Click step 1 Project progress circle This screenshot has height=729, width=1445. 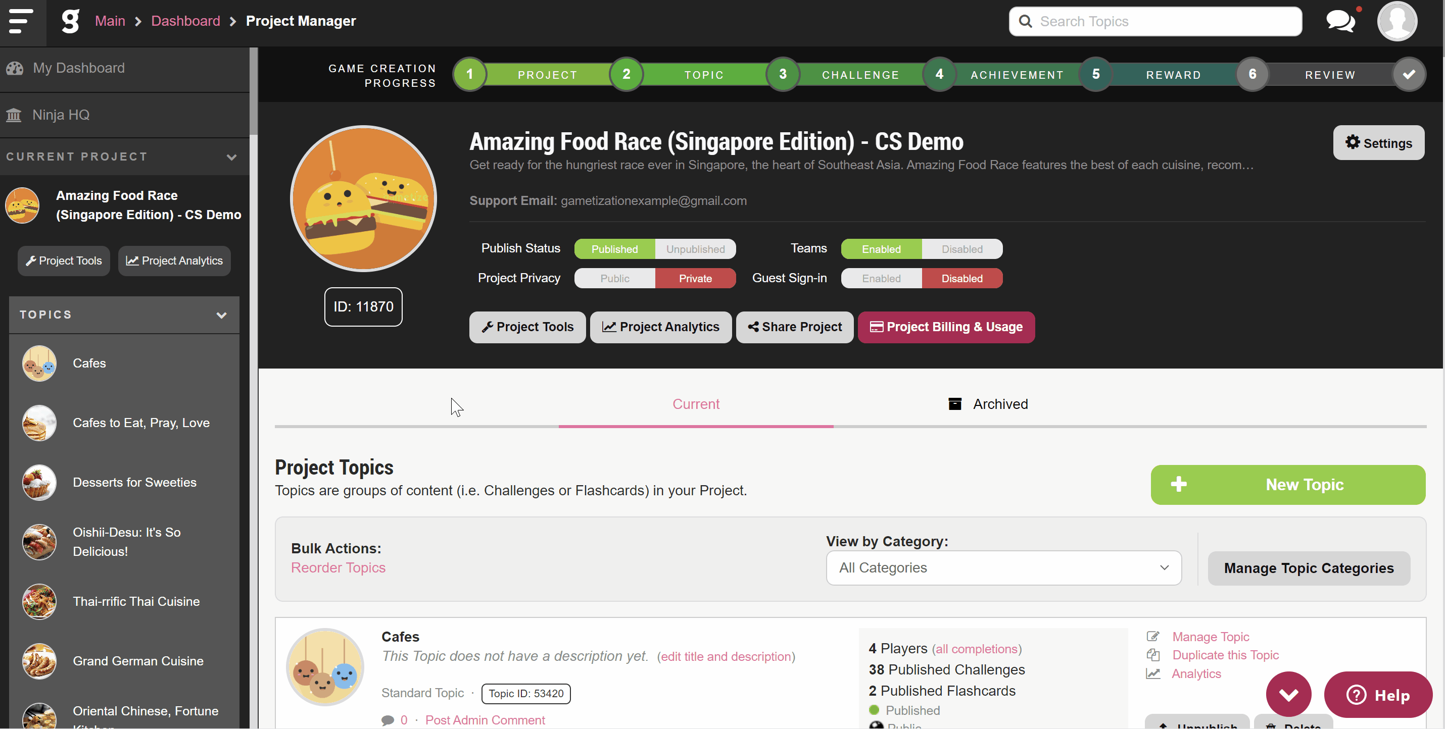click(x=469, y=74)
